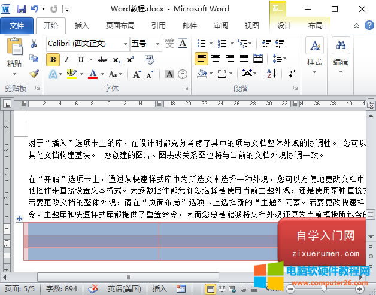Open the borders dropdown arrow
The height and width of the screenshot is (295, 376).
231,74
